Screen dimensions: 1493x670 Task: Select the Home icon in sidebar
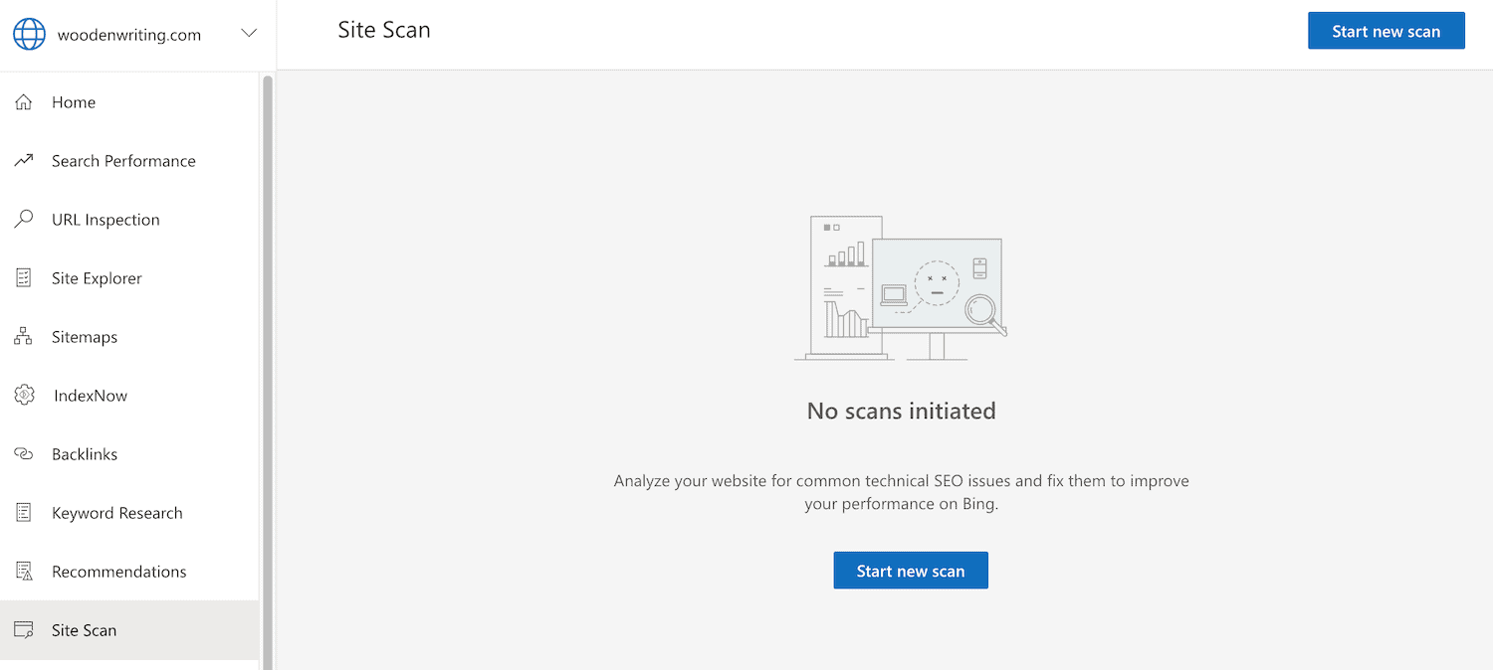pyautogui.click(x=24, y=101)
